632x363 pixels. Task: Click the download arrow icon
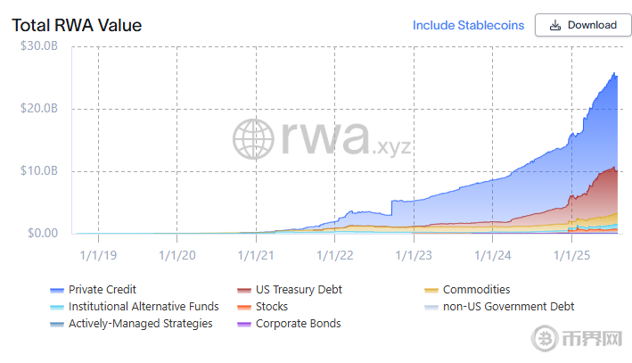click(555, 25)
